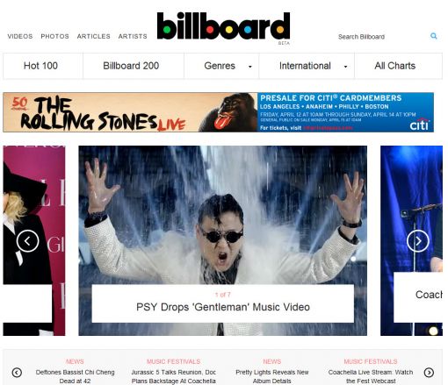Viewport: 448px width, 385px height.
Task: Go to previous slide in main carousel
Action: [x=27, y=241]
